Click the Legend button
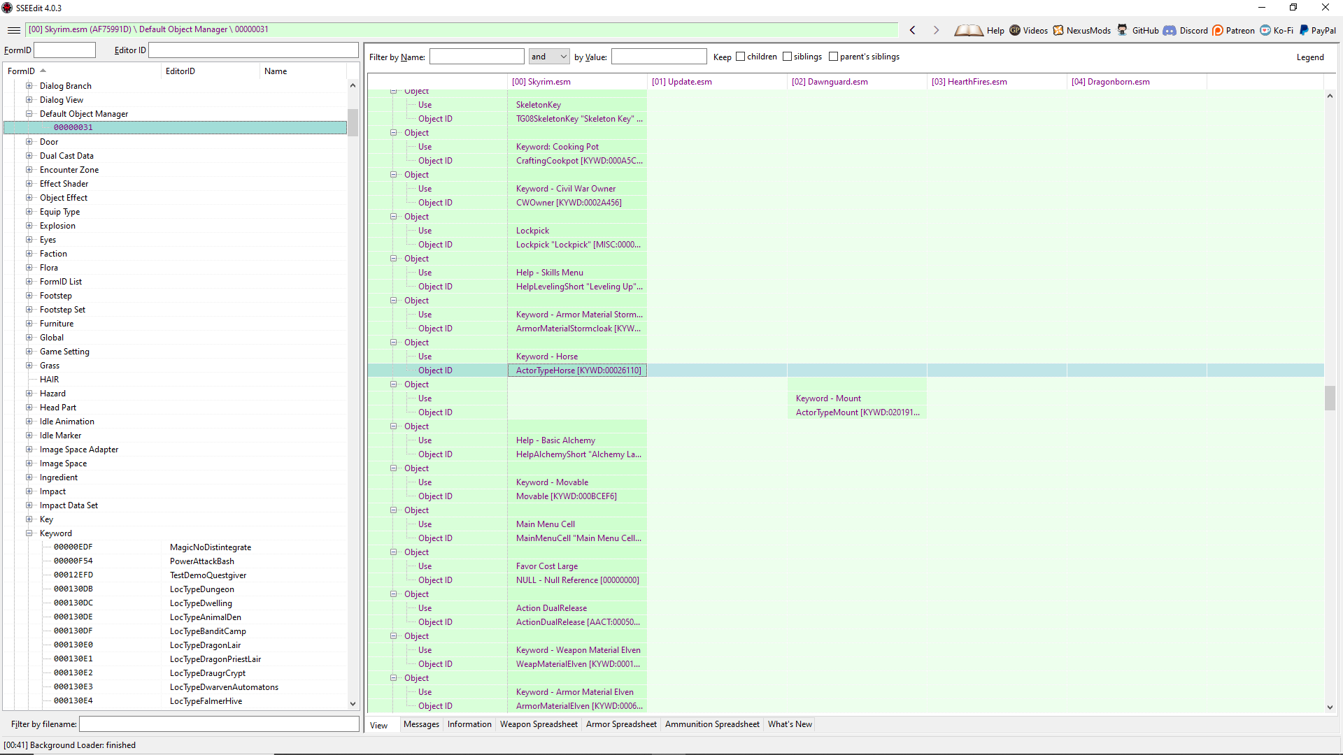This screenshot has height=755, width=1343. tap(1309, 57)
